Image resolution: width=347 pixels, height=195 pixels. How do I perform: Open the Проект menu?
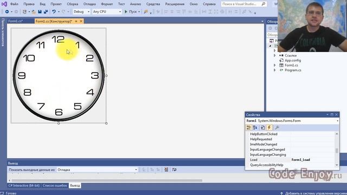[56, 4]
